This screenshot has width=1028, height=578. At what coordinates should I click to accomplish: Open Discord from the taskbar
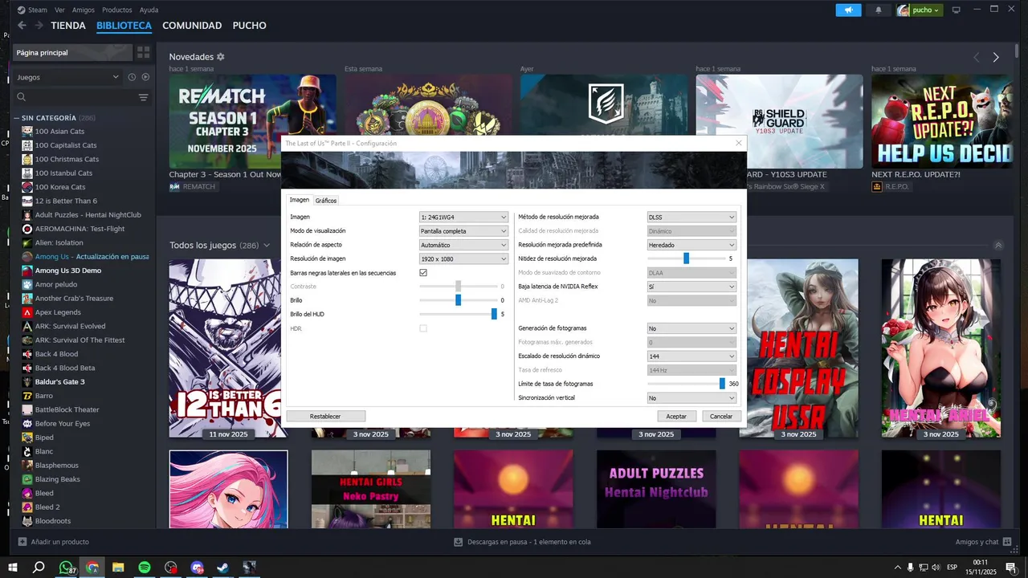[197, 568]
